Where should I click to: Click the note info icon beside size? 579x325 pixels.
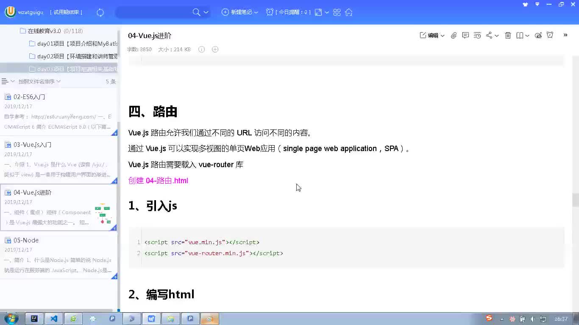[x=202, y=50]
